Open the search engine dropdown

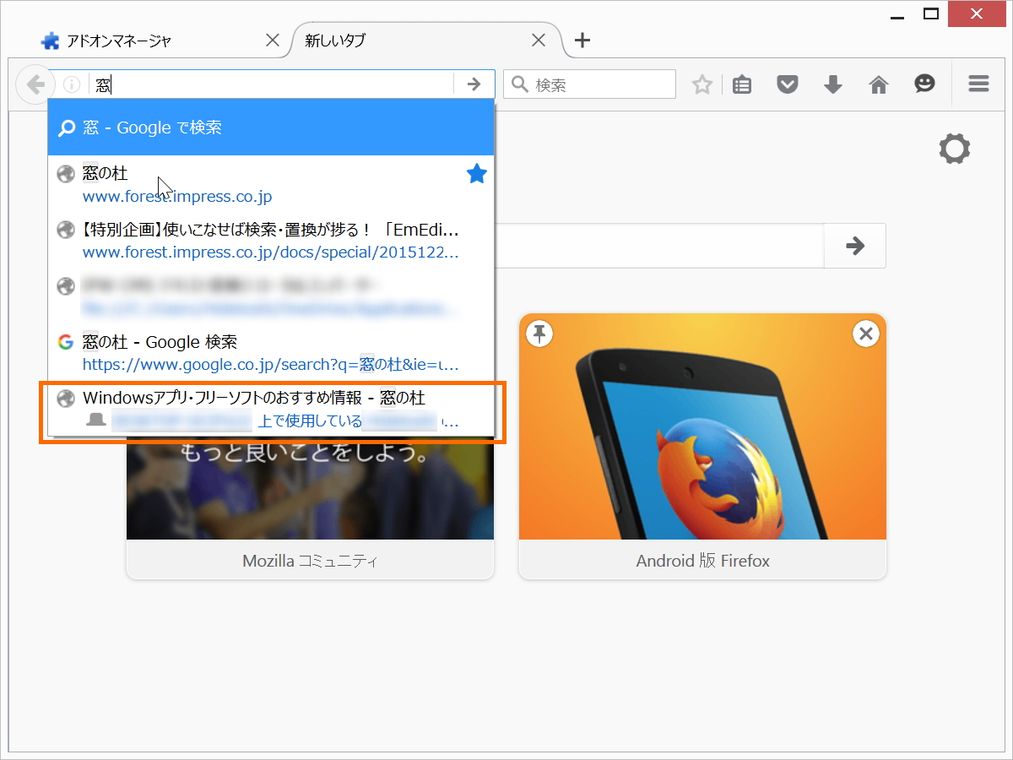click(518, 84)
